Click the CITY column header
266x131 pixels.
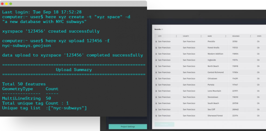160,36
